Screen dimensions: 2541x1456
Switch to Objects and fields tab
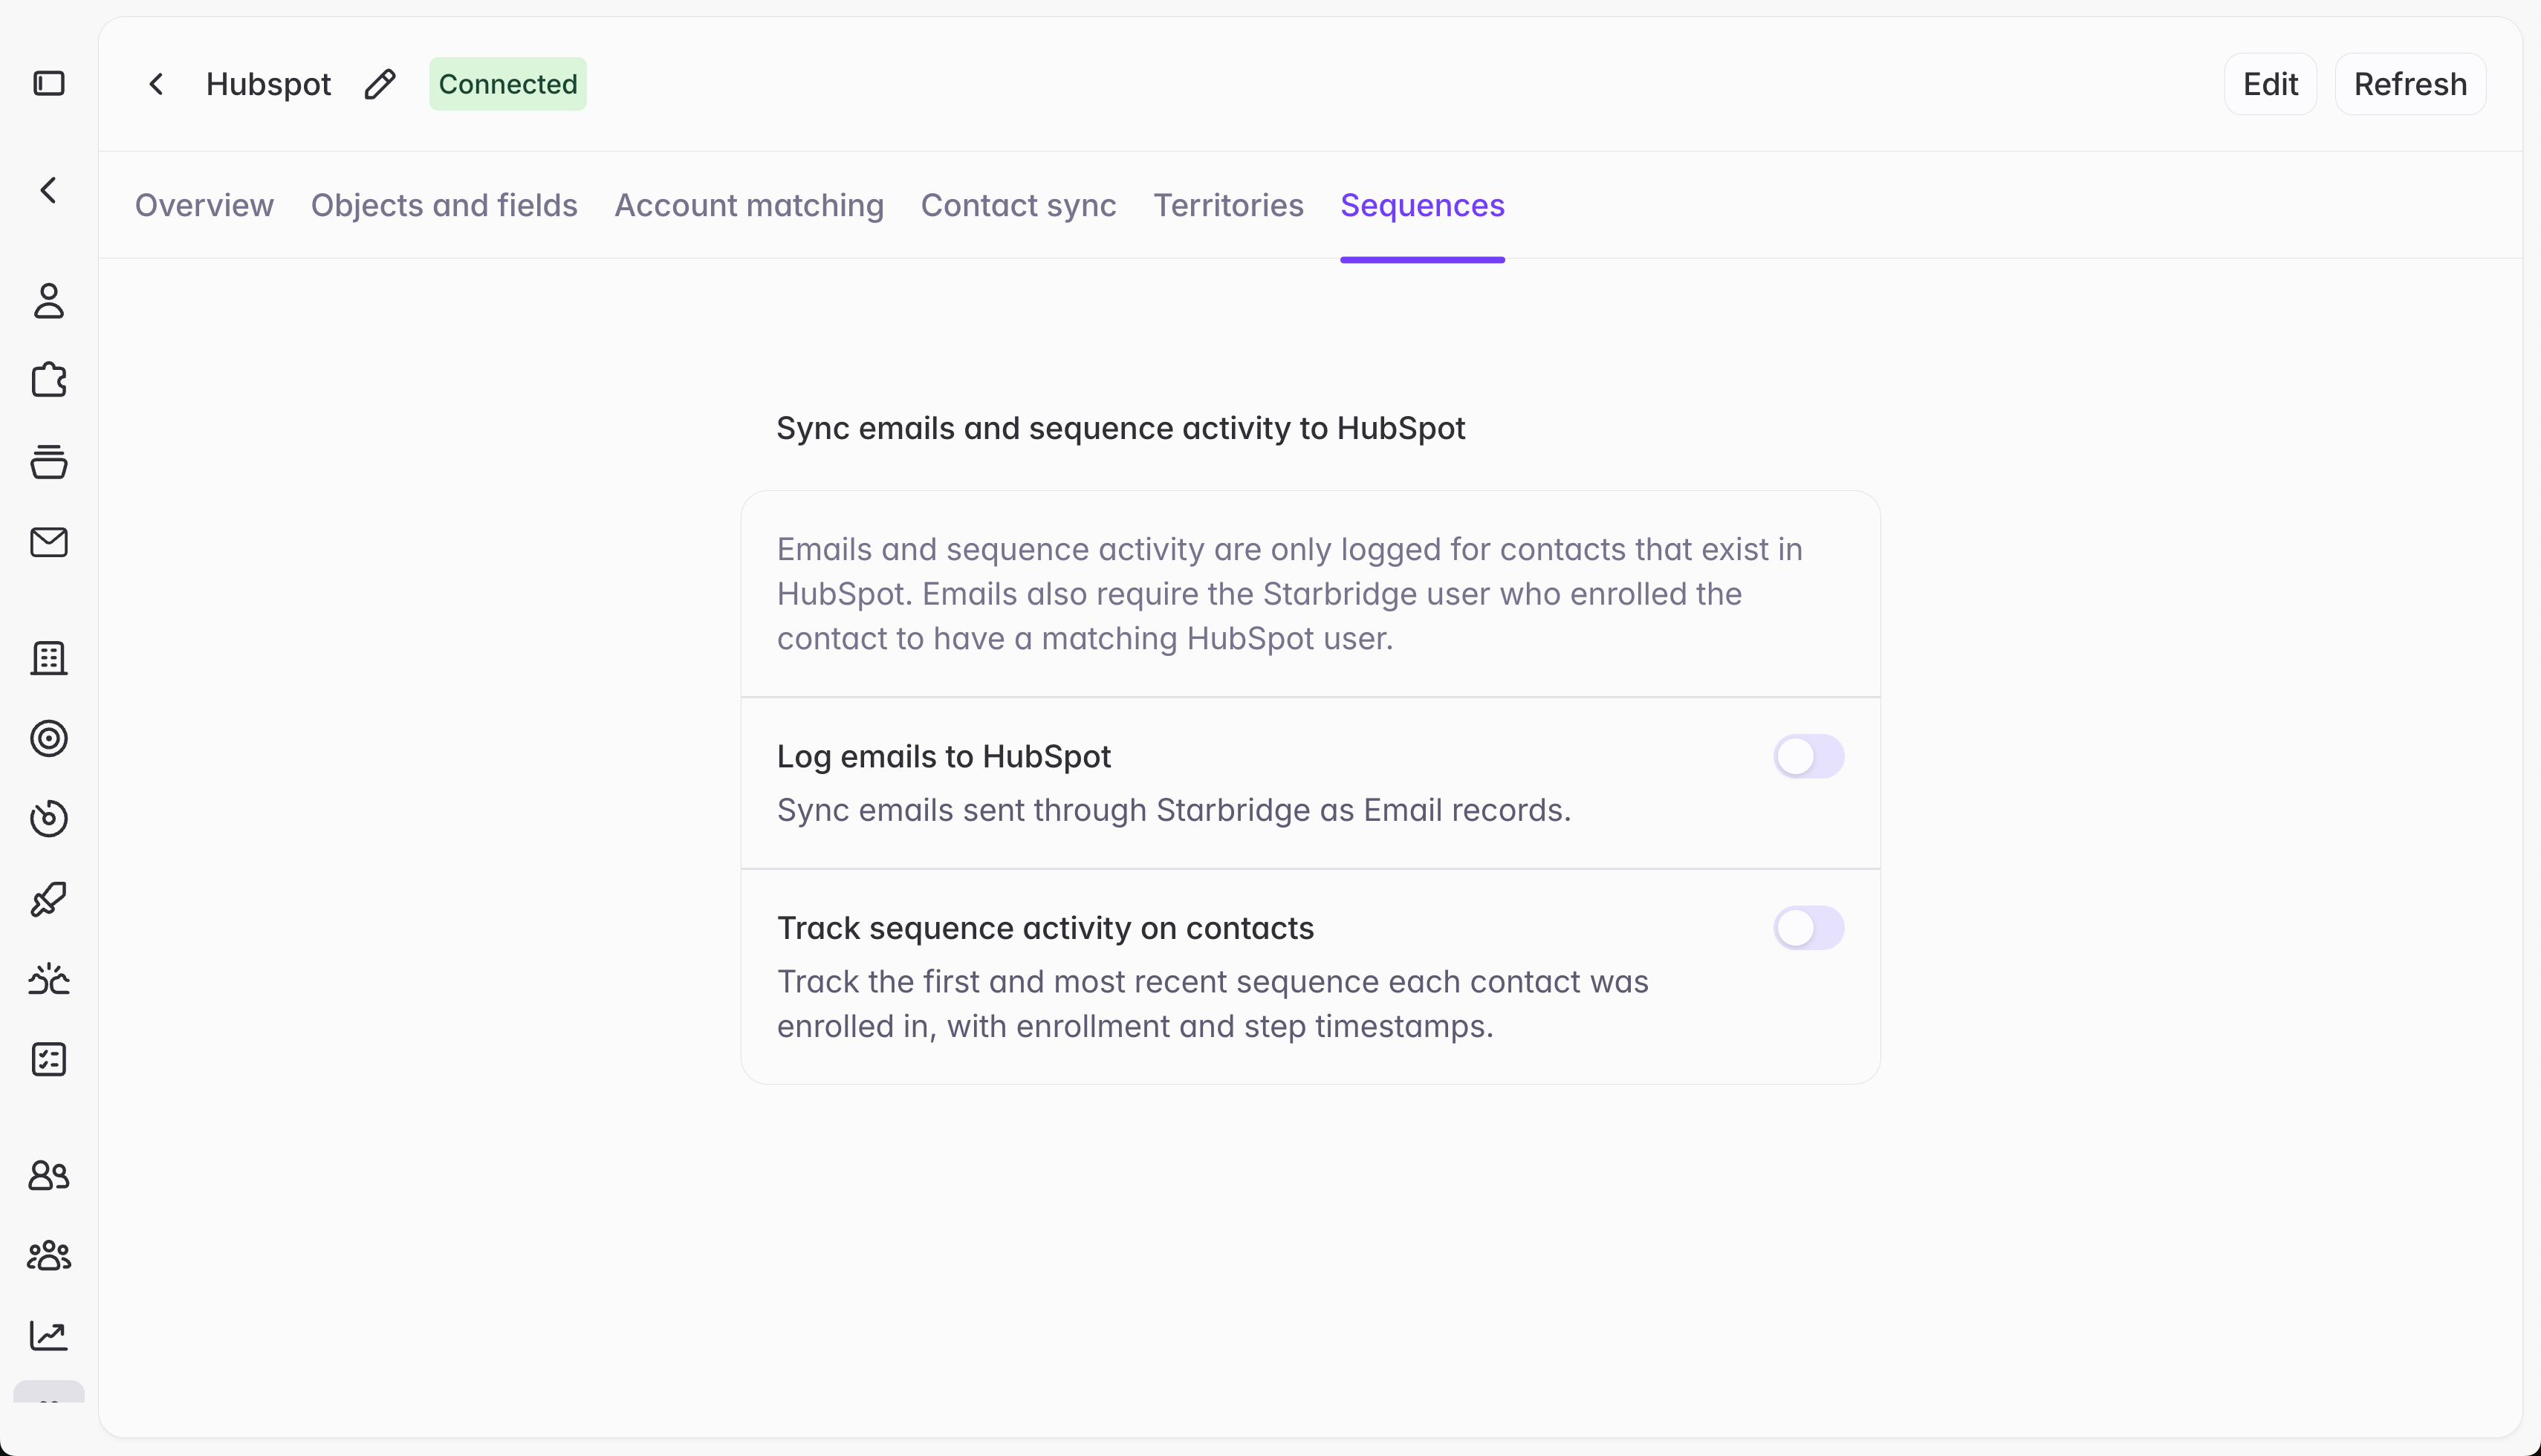point(444,205)
